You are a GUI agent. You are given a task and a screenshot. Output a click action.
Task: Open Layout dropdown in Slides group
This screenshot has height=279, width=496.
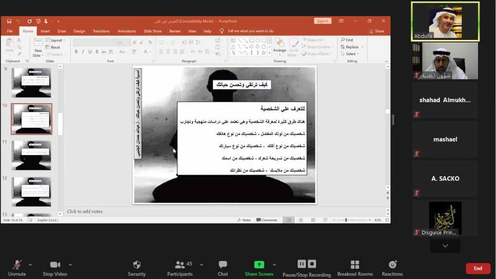coord(55,40)
